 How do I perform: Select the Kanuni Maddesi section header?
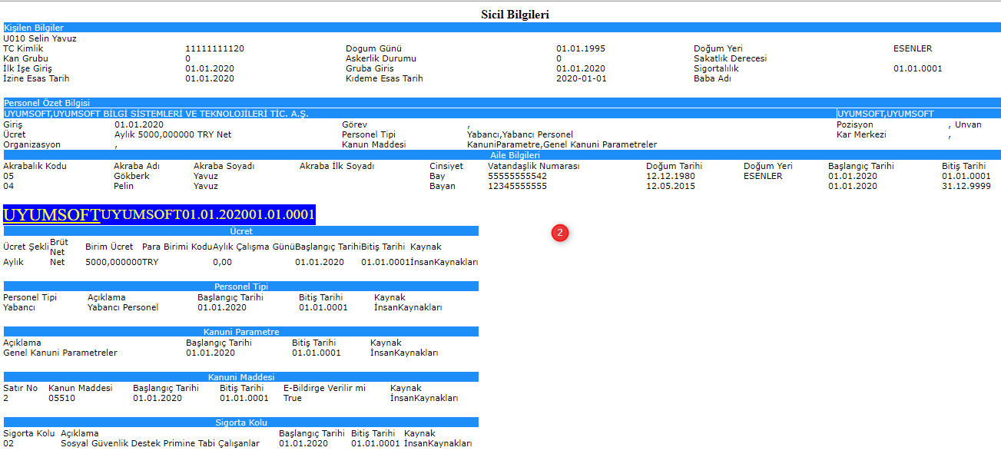click(240, 377)
